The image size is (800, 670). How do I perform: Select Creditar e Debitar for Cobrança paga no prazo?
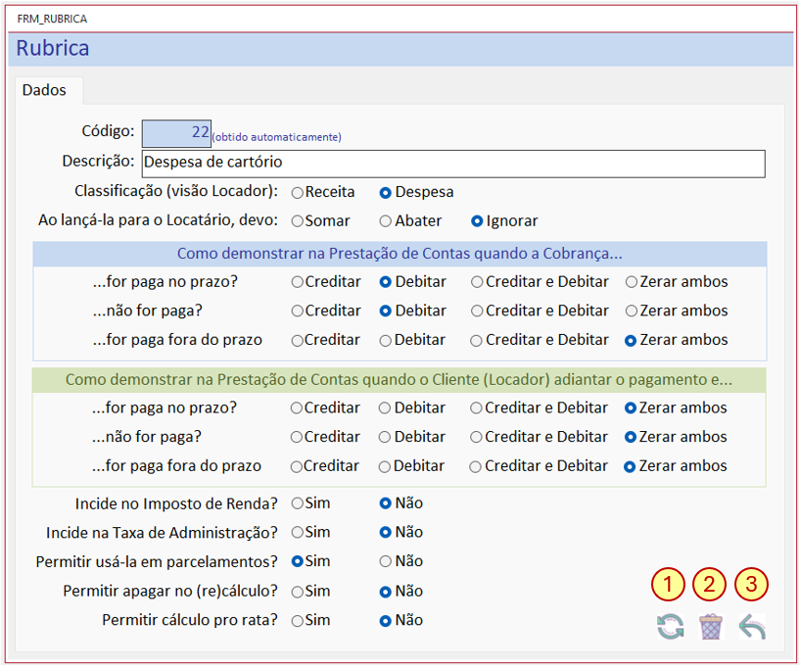[477, 282]
